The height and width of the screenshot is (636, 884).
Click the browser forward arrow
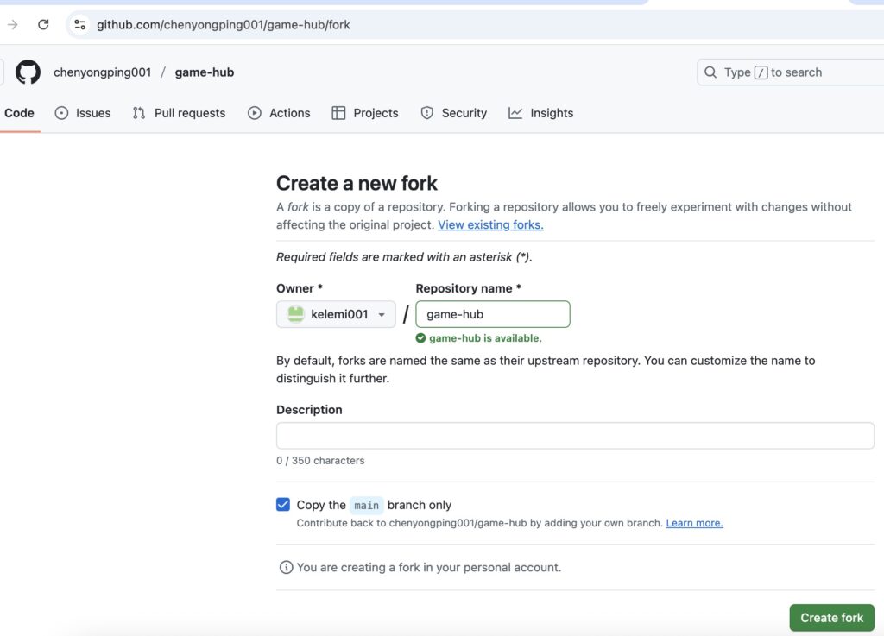12,24
